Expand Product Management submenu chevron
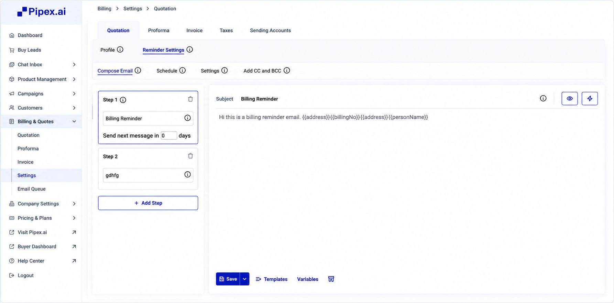The width and height of the screenshot is (614, 303). point(74,79)
